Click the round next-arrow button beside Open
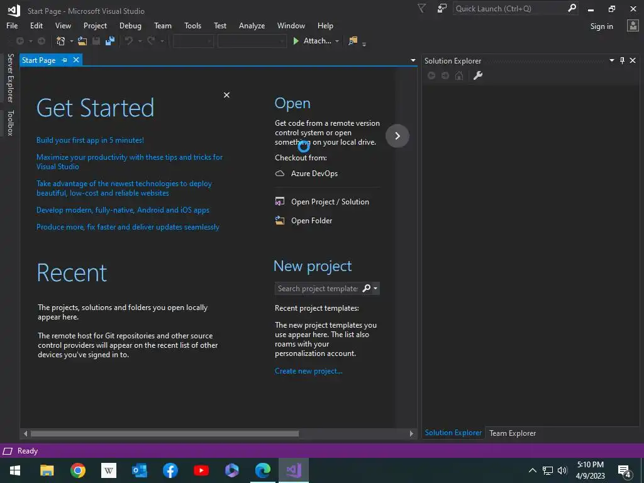 click(397, 136)
